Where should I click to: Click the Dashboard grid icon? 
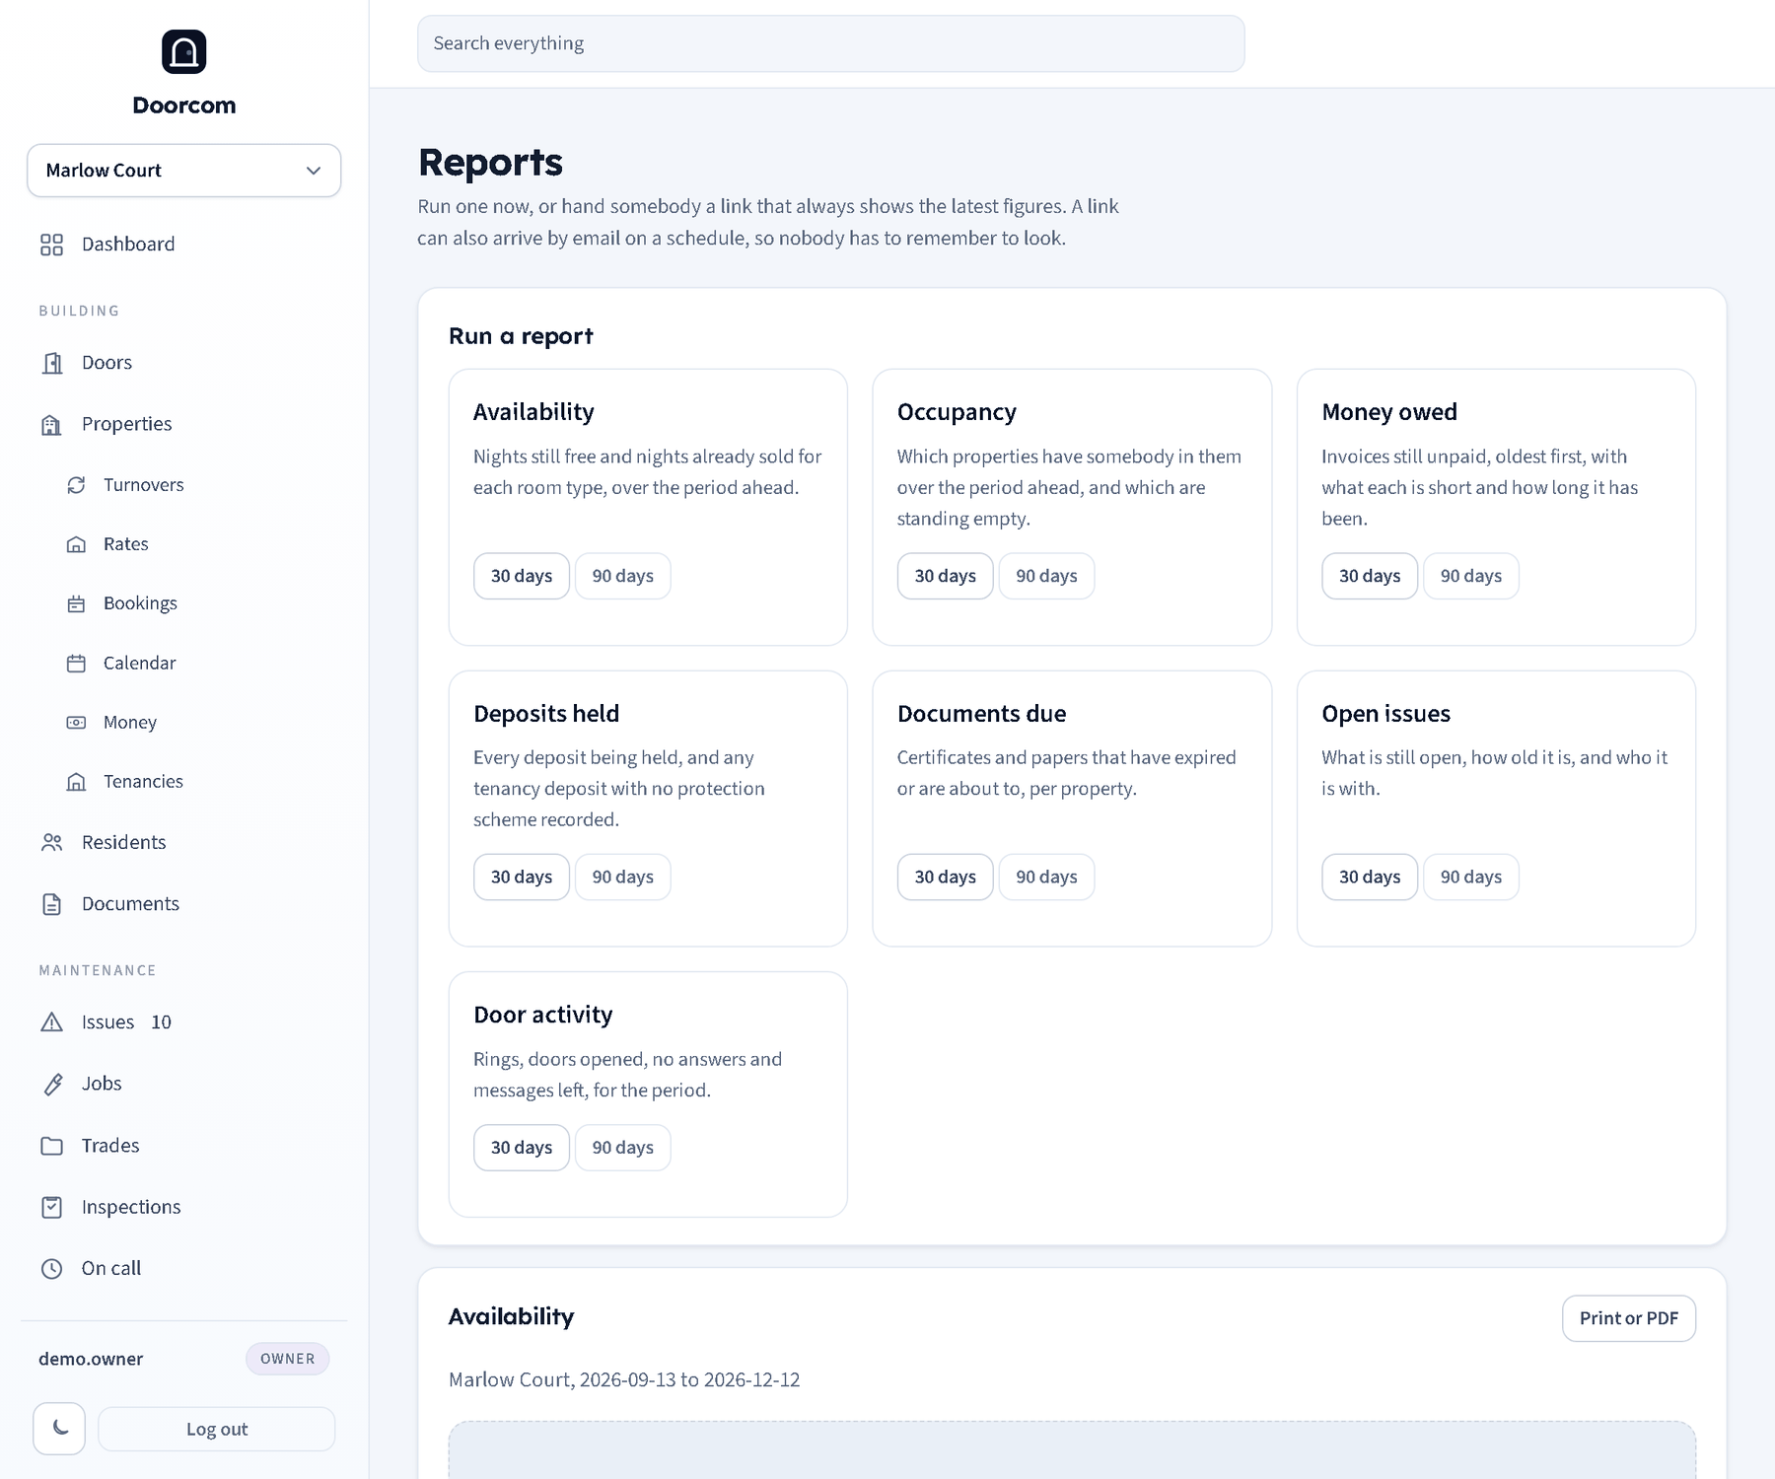click(x=51, y=245)
